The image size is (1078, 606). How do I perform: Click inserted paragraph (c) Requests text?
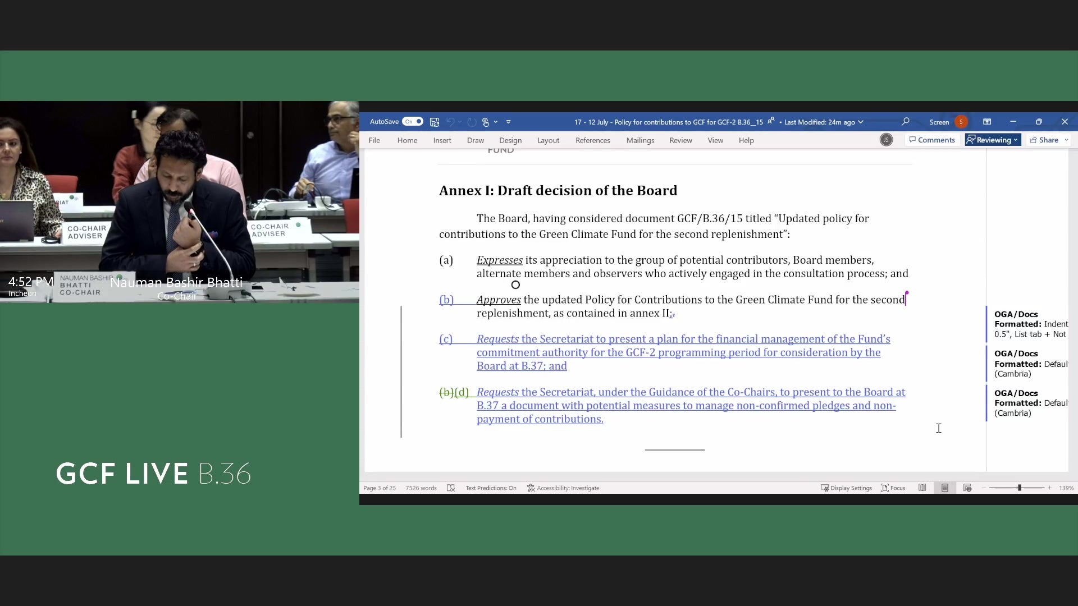pos(683,352)
